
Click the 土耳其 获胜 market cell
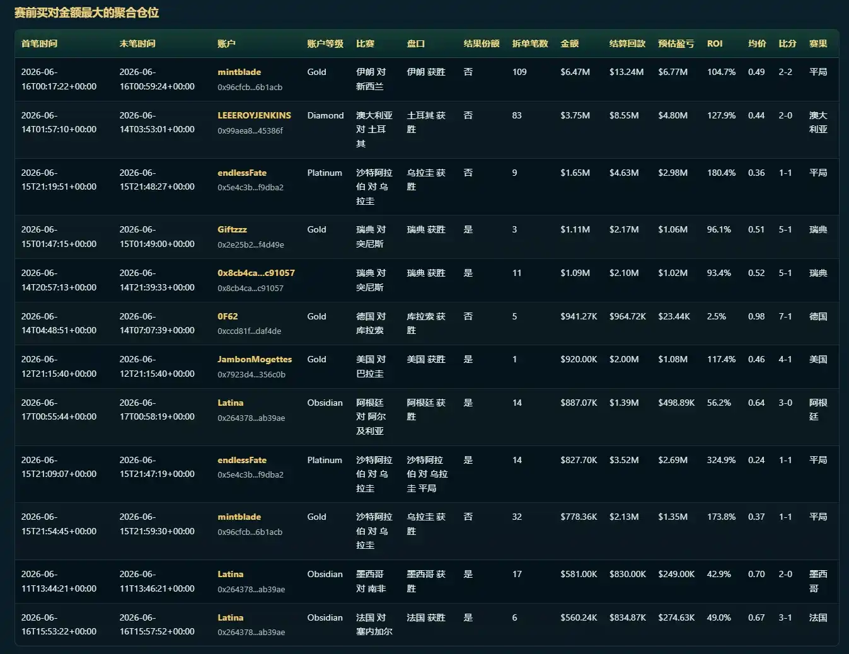pyautogui.click(x=426, y=122)
